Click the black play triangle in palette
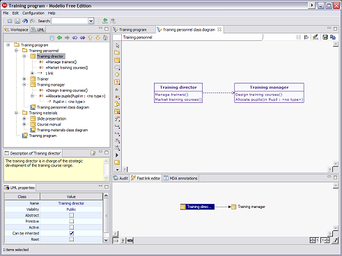Viewport: 342px width, 256px height. coord(117,155)
